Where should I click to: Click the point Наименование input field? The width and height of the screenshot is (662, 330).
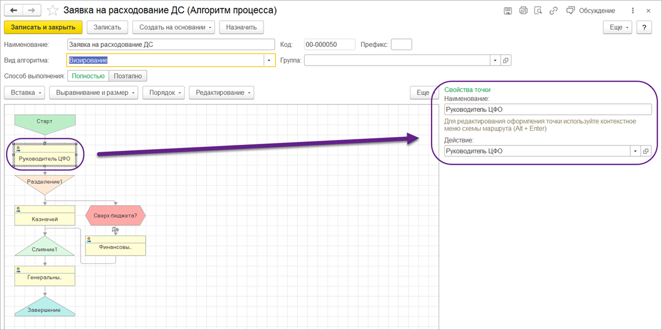pyautogui.click(x=548, y=109)
